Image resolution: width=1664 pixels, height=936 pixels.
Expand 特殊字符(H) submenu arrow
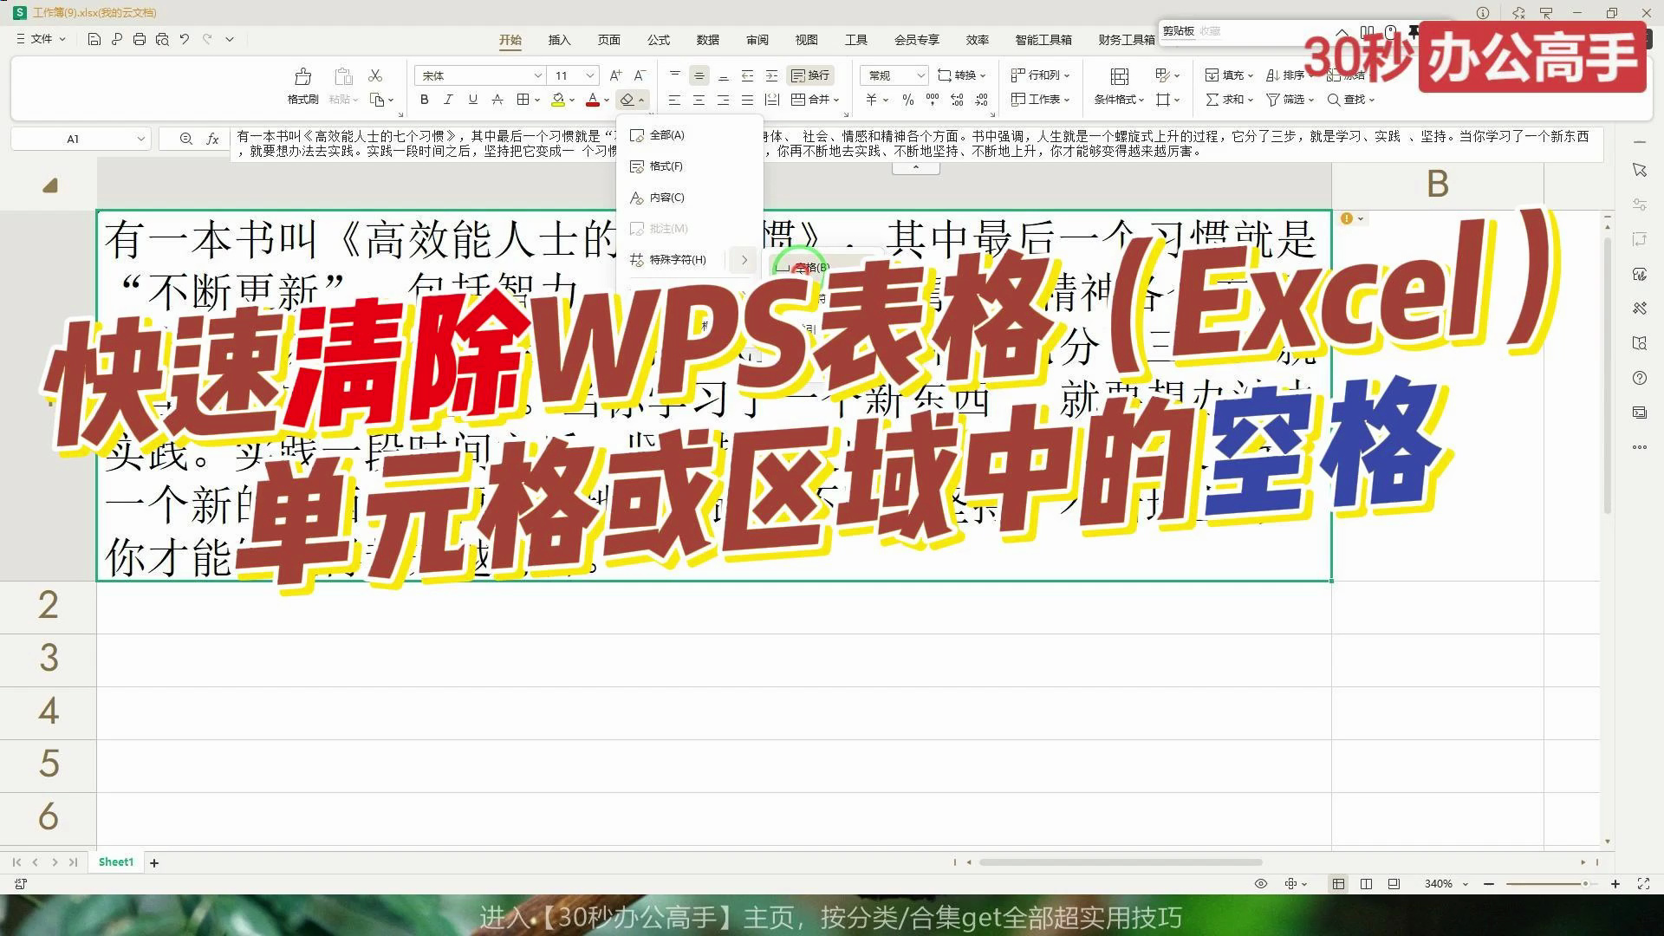[x=744, y=259]
